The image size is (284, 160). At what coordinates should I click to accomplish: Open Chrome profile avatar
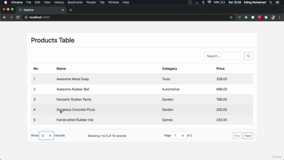tap(273, 17)
